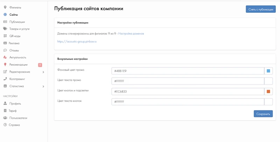Go to Профиль settings

point(15,104)
